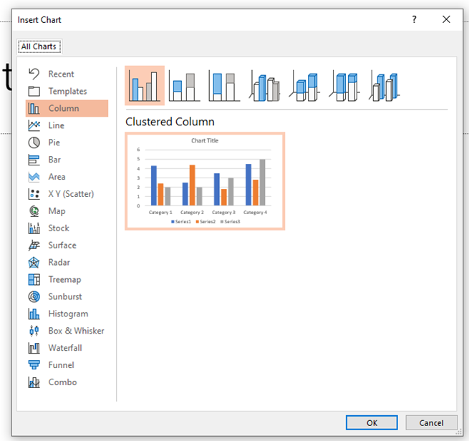Choose the Waterfall chart type
Viewport: 469px width, 441px height.
pos(64,348)
